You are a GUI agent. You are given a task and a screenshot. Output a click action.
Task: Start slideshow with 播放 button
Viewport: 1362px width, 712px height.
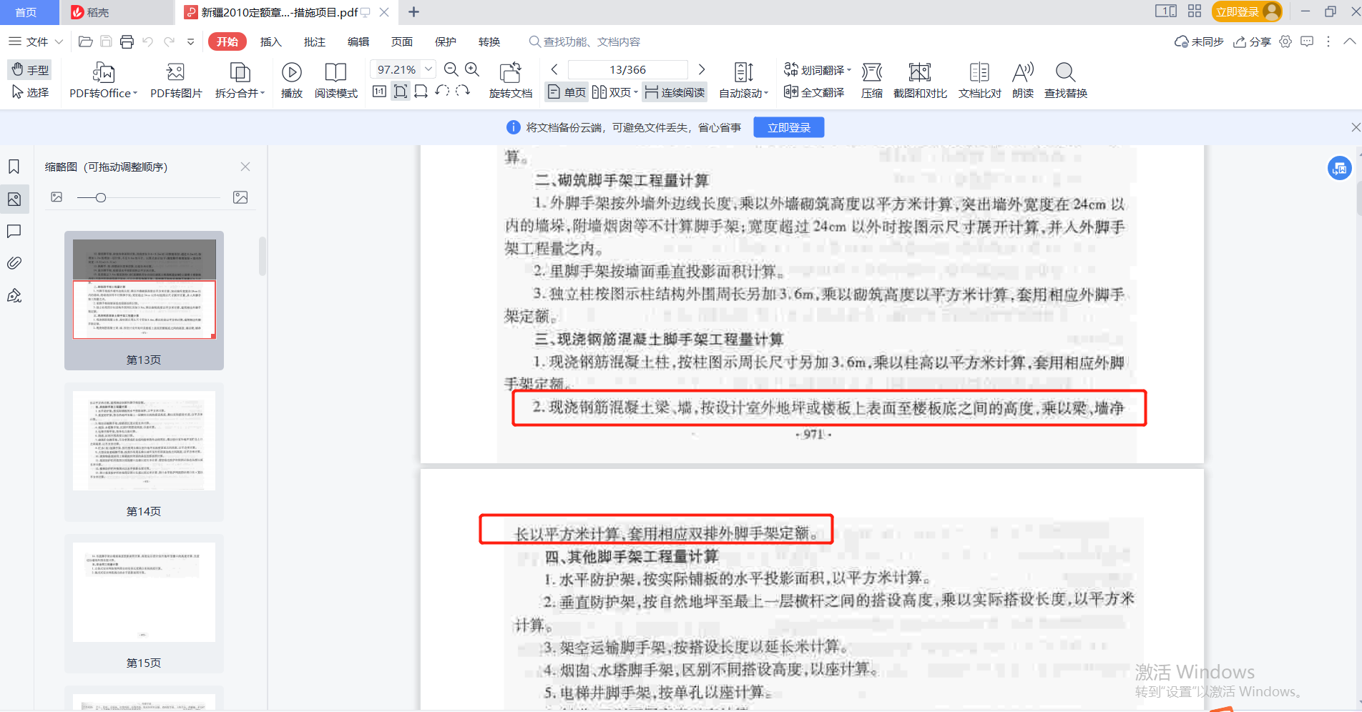292,80
